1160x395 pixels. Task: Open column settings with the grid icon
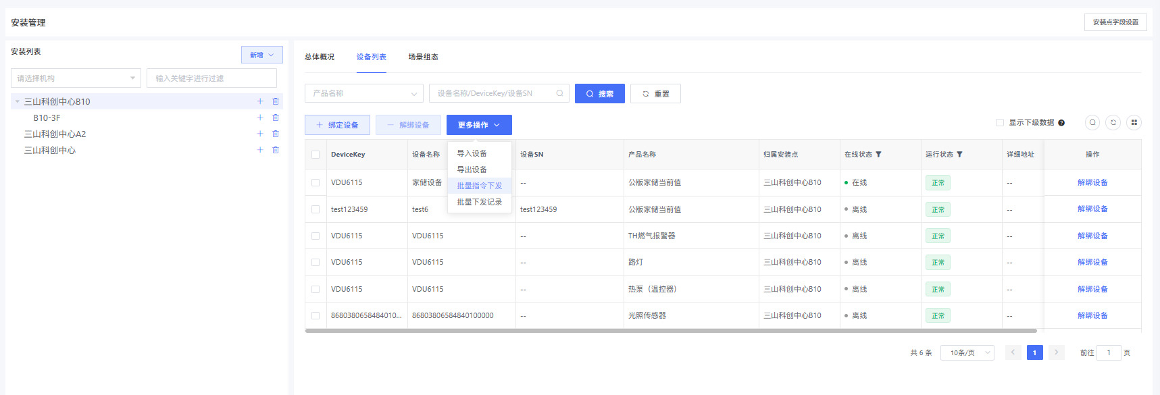click(x=1134, y=122)
